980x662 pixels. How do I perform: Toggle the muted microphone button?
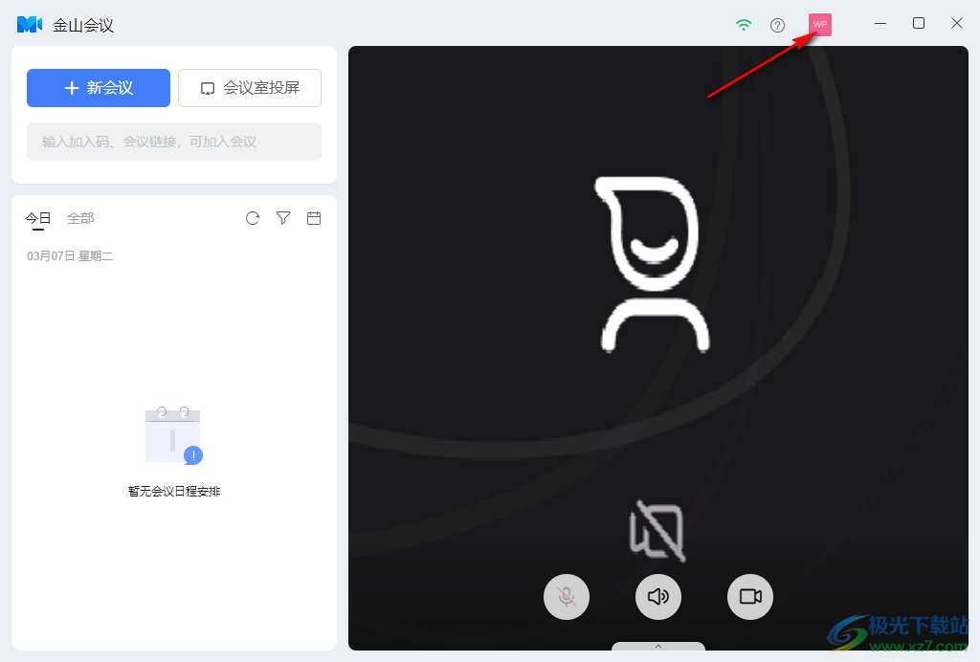click(x=567, y=597)
